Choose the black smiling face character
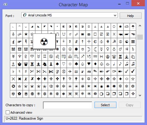 click(76, 49)
